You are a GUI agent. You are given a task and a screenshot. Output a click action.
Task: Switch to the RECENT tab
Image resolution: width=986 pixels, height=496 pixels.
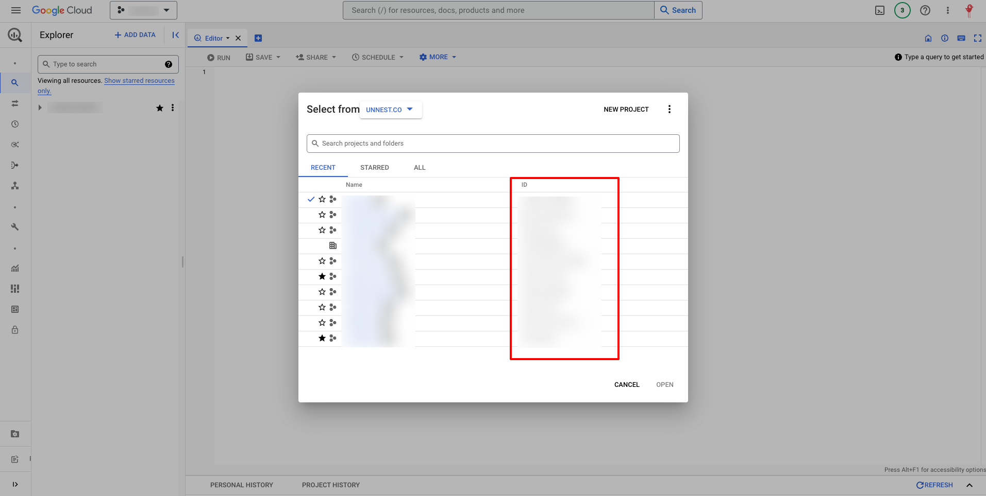coord(323,168)
